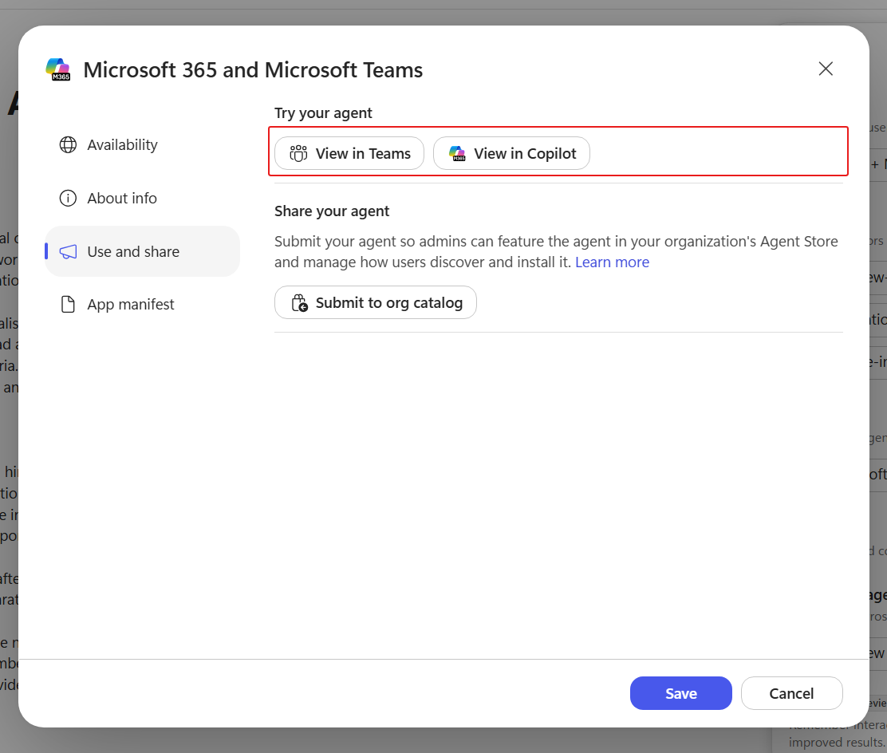Click the catalog bag icon on Submit button

[299, 302]
